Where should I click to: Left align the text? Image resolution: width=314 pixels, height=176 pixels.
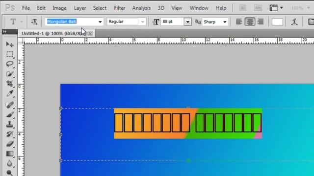[239, 22]
